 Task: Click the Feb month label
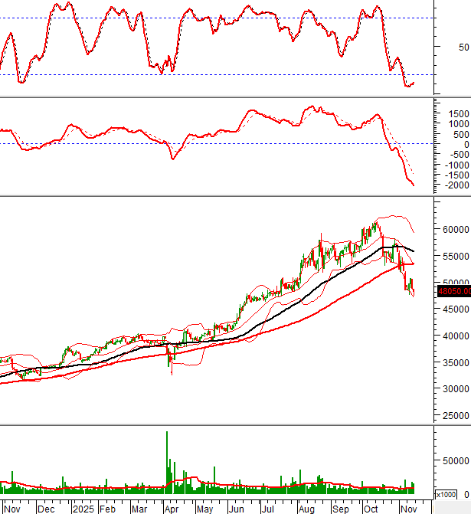point(108,508)
